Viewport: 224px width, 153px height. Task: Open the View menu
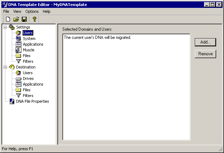click(17, 11)
